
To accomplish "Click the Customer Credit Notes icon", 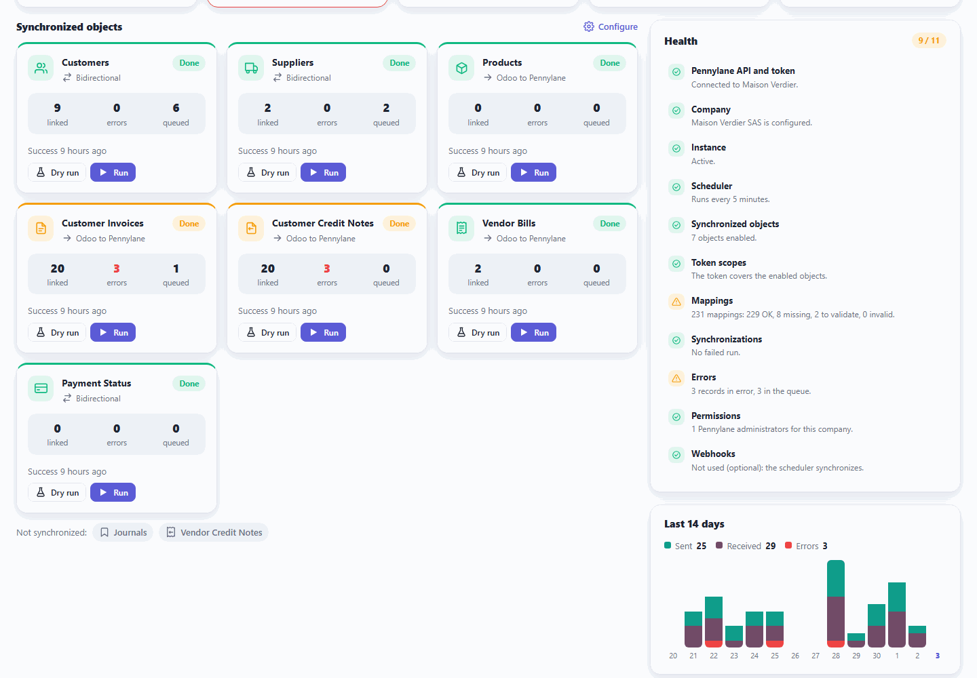I will [x=251, y=228].
